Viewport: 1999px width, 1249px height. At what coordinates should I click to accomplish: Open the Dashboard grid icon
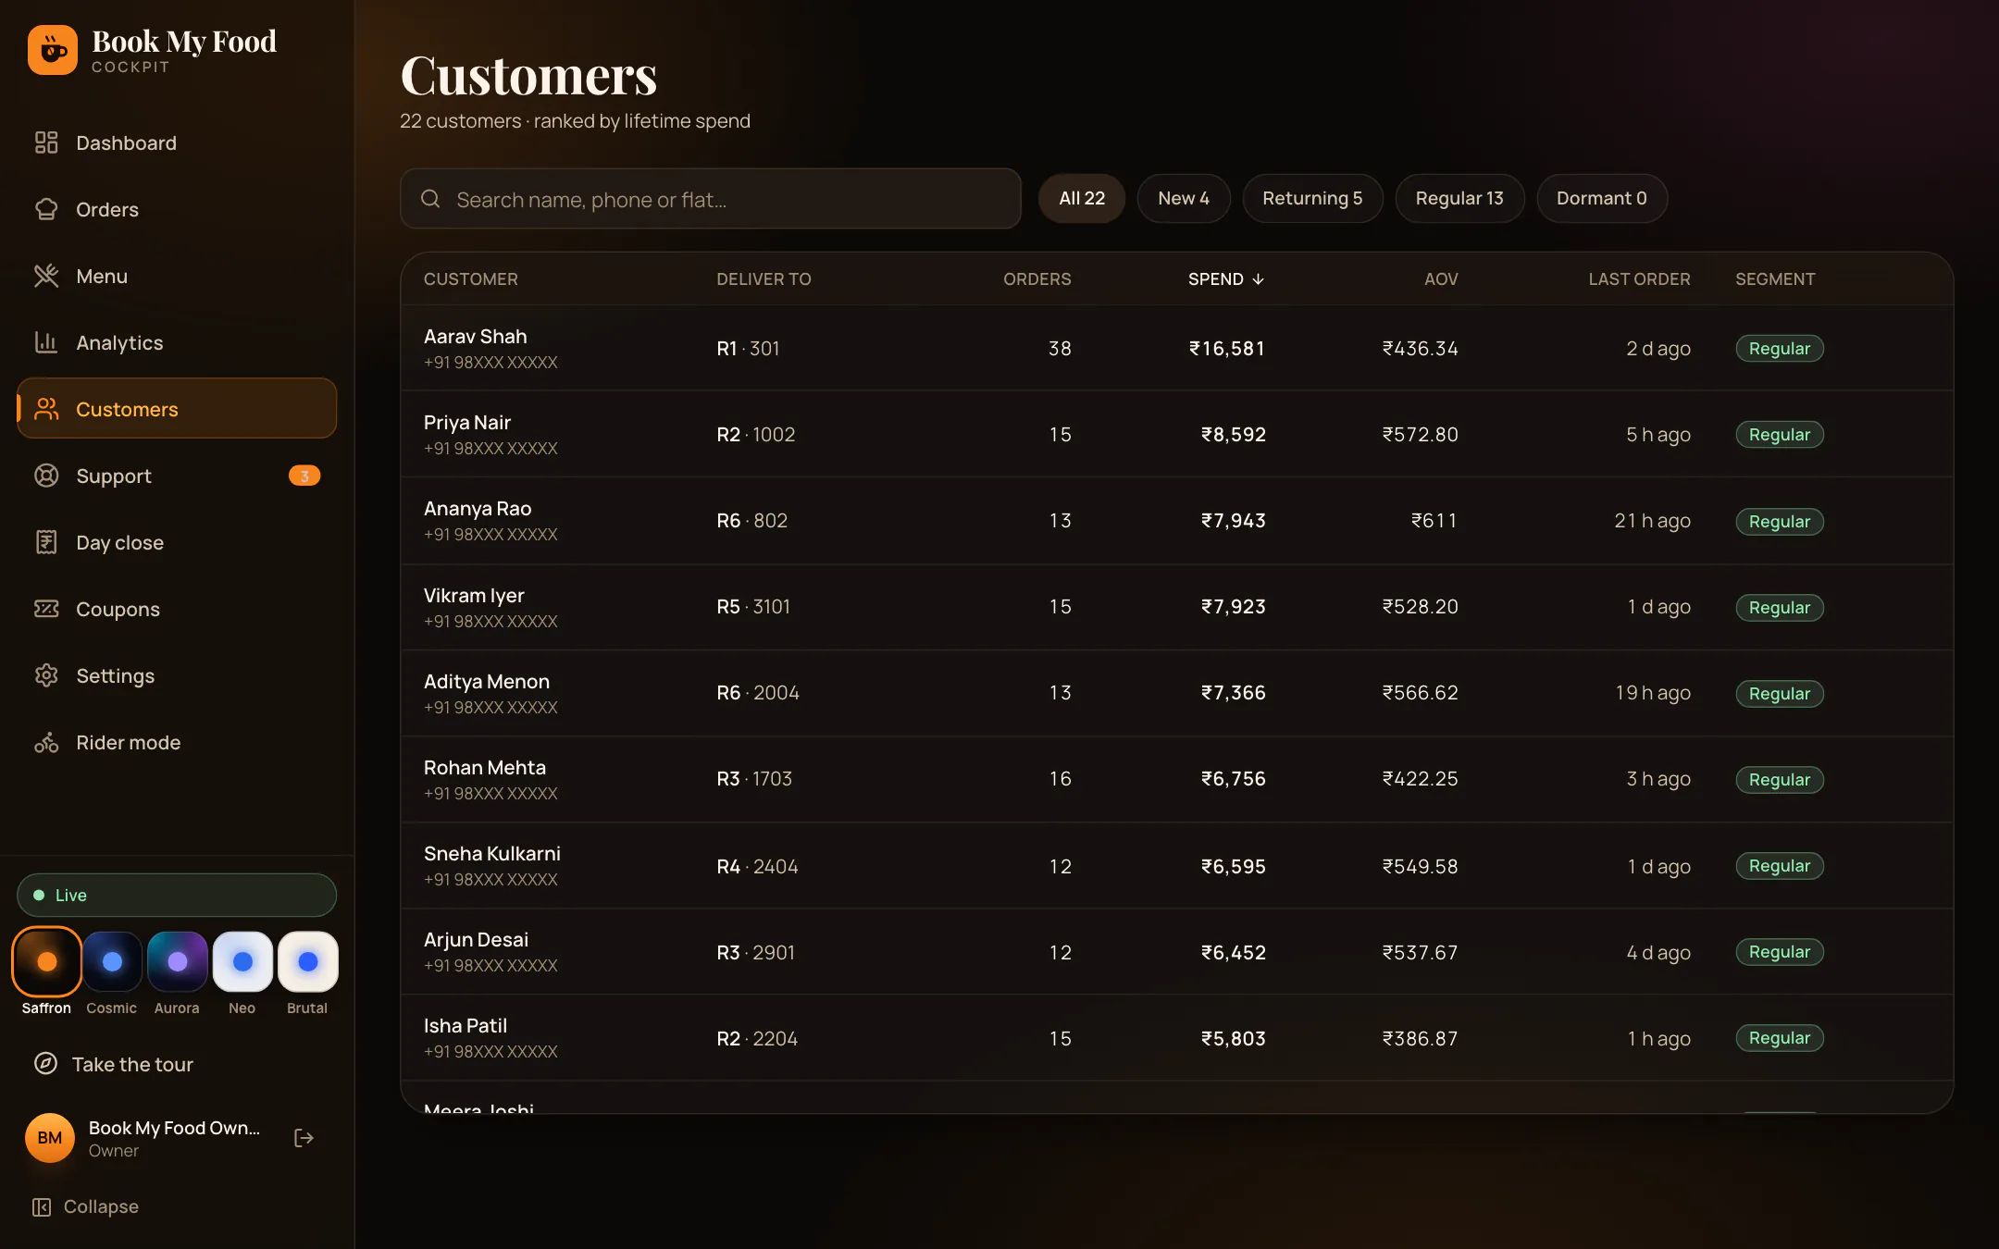point(46,142)
